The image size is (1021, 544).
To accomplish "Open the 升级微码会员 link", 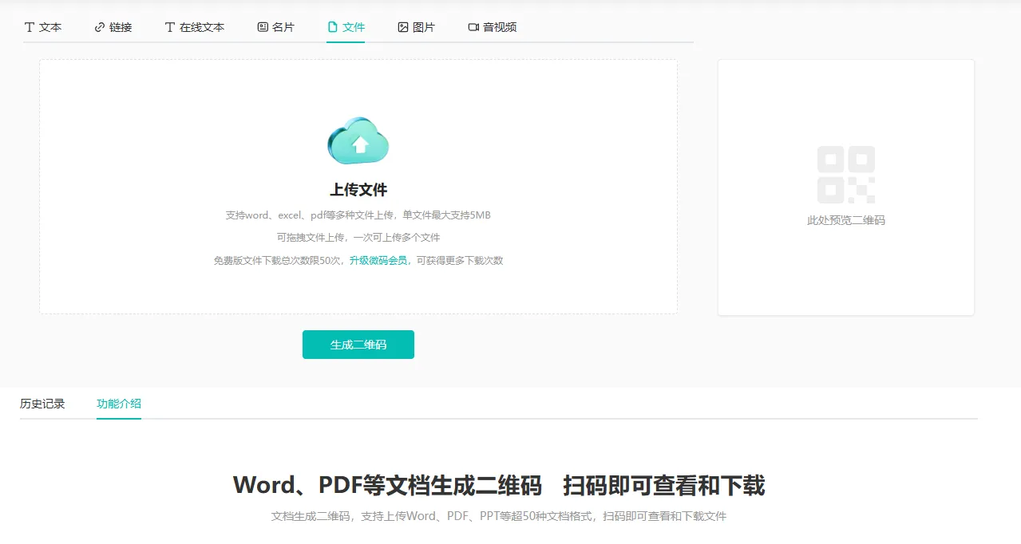I will [378, 260].
